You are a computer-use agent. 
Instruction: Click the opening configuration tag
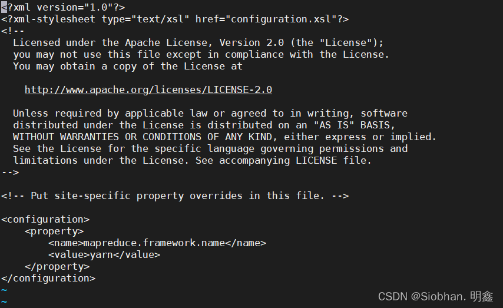[x=45, y=219]
